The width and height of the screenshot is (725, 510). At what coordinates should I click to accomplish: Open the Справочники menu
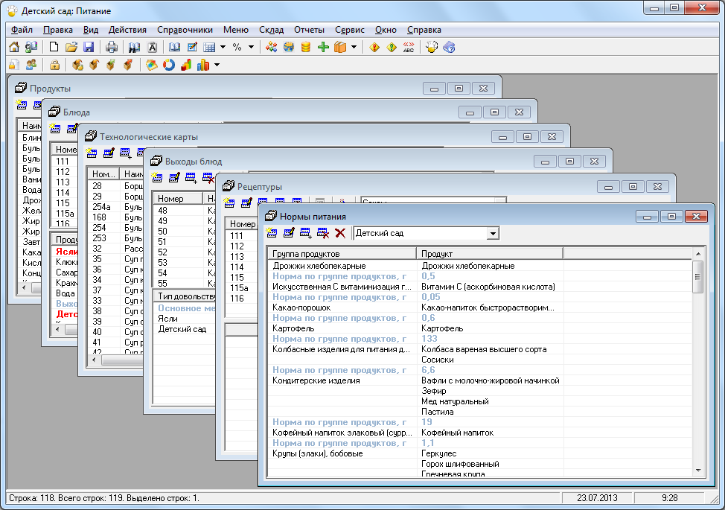click(x=185, y=30)
